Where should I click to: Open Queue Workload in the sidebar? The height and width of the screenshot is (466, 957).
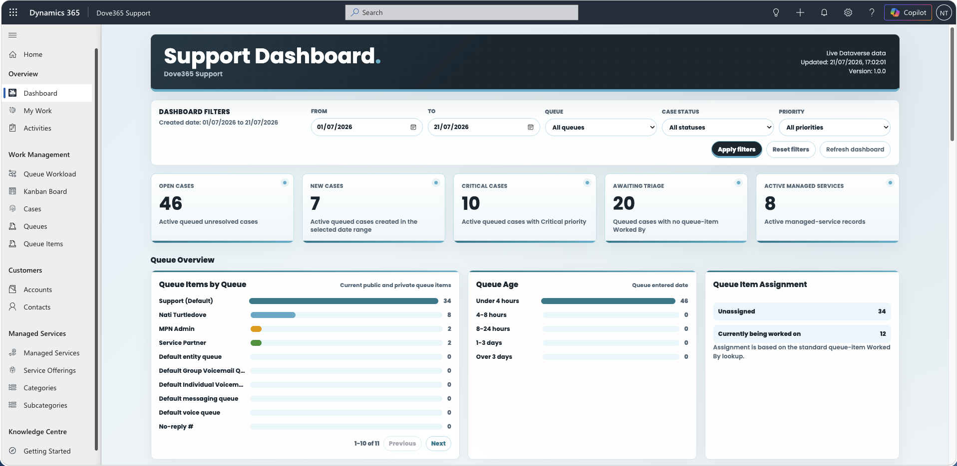pyautogui.click(x=47, y=174)
